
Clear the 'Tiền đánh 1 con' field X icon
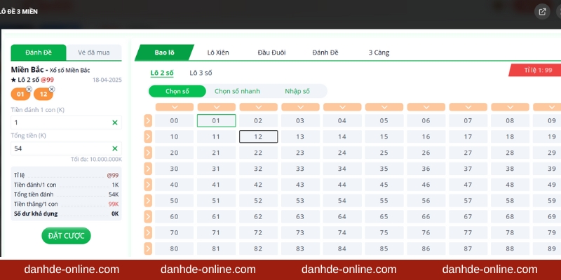click(x=115, y=122)
